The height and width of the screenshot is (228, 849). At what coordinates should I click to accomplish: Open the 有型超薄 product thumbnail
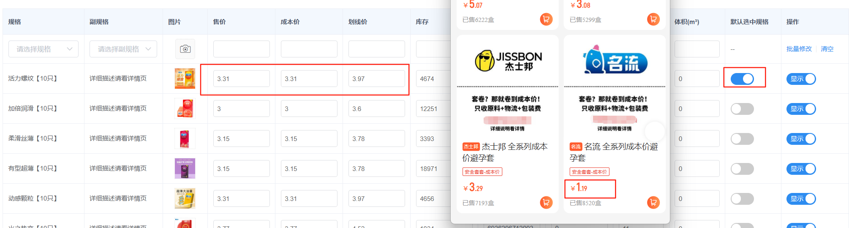tap(185, 168)
